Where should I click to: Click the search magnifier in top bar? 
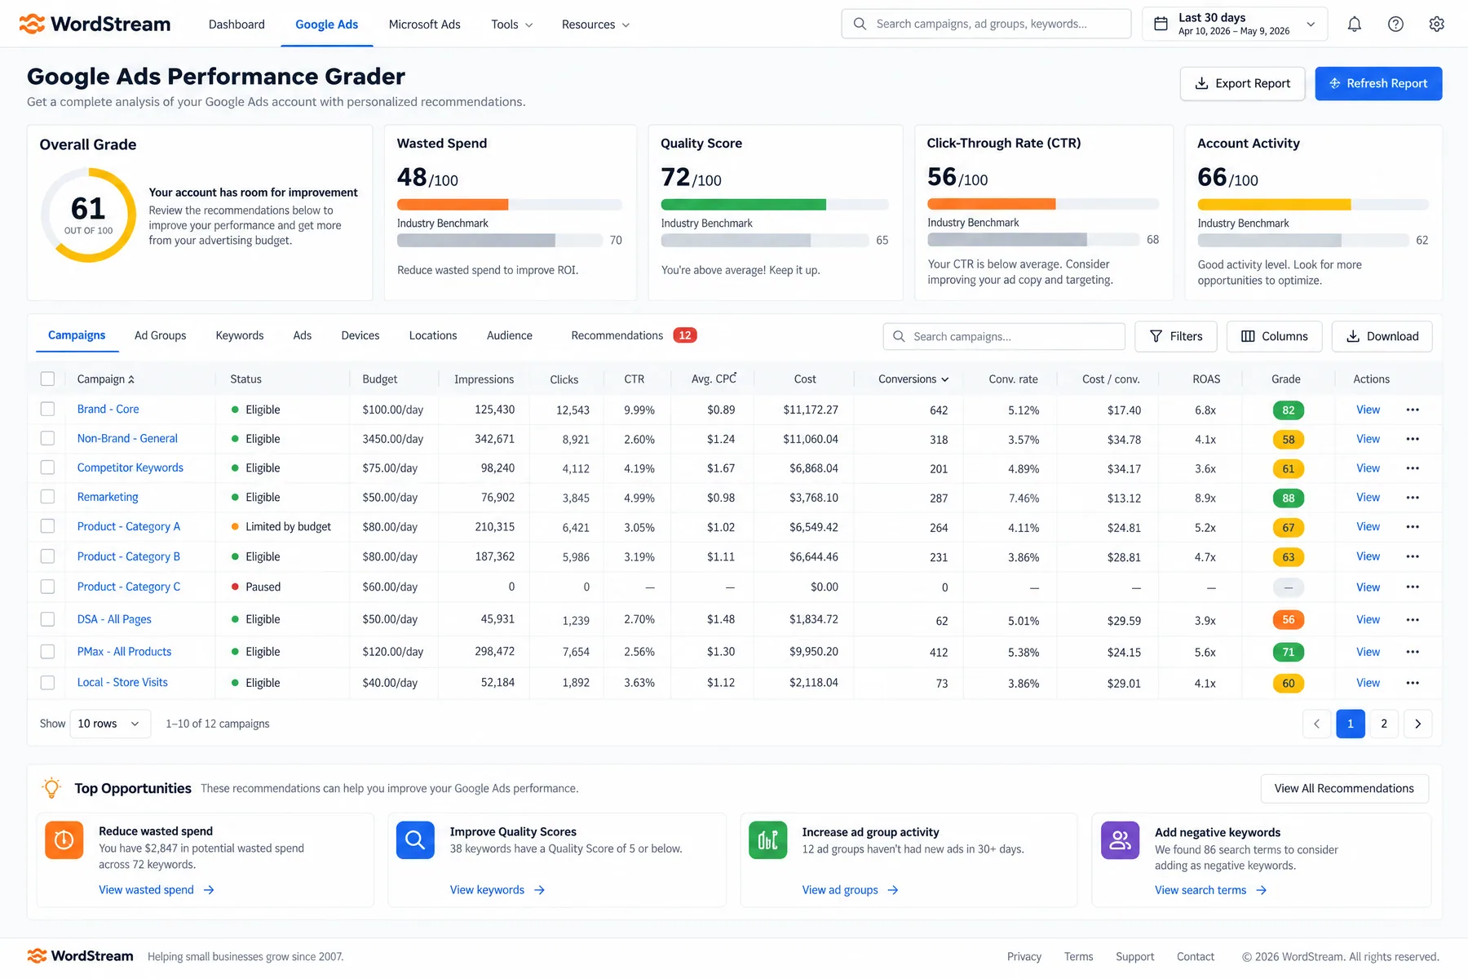click(860, 24)
